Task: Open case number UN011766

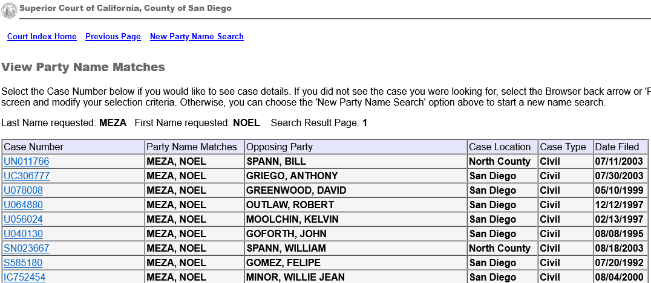Action: click(x=26, y=161)
